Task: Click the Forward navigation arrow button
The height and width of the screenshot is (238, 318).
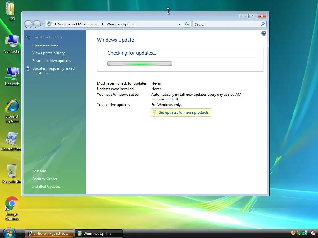Action: 37,24
